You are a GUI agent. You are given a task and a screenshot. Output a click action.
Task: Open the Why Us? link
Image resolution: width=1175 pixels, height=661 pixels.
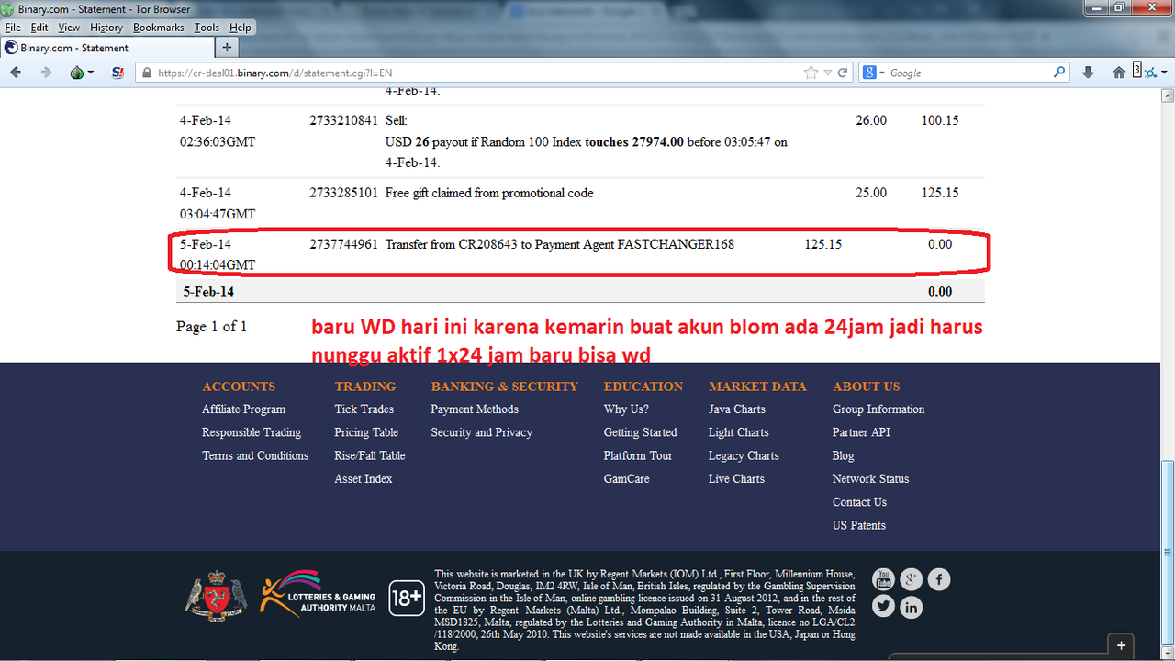[x=626, y=409]
